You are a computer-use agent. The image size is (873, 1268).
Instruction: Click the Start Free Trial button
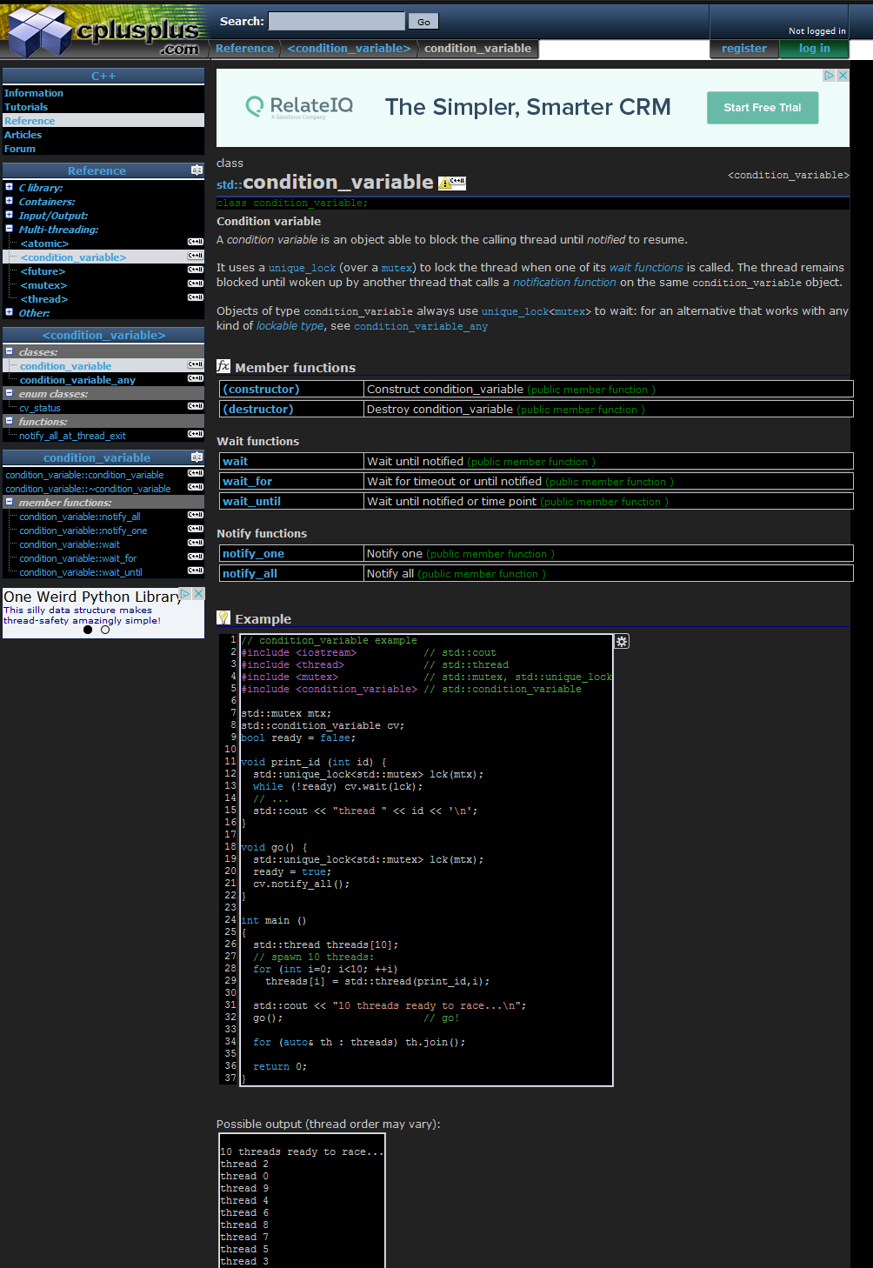(762, 107)
